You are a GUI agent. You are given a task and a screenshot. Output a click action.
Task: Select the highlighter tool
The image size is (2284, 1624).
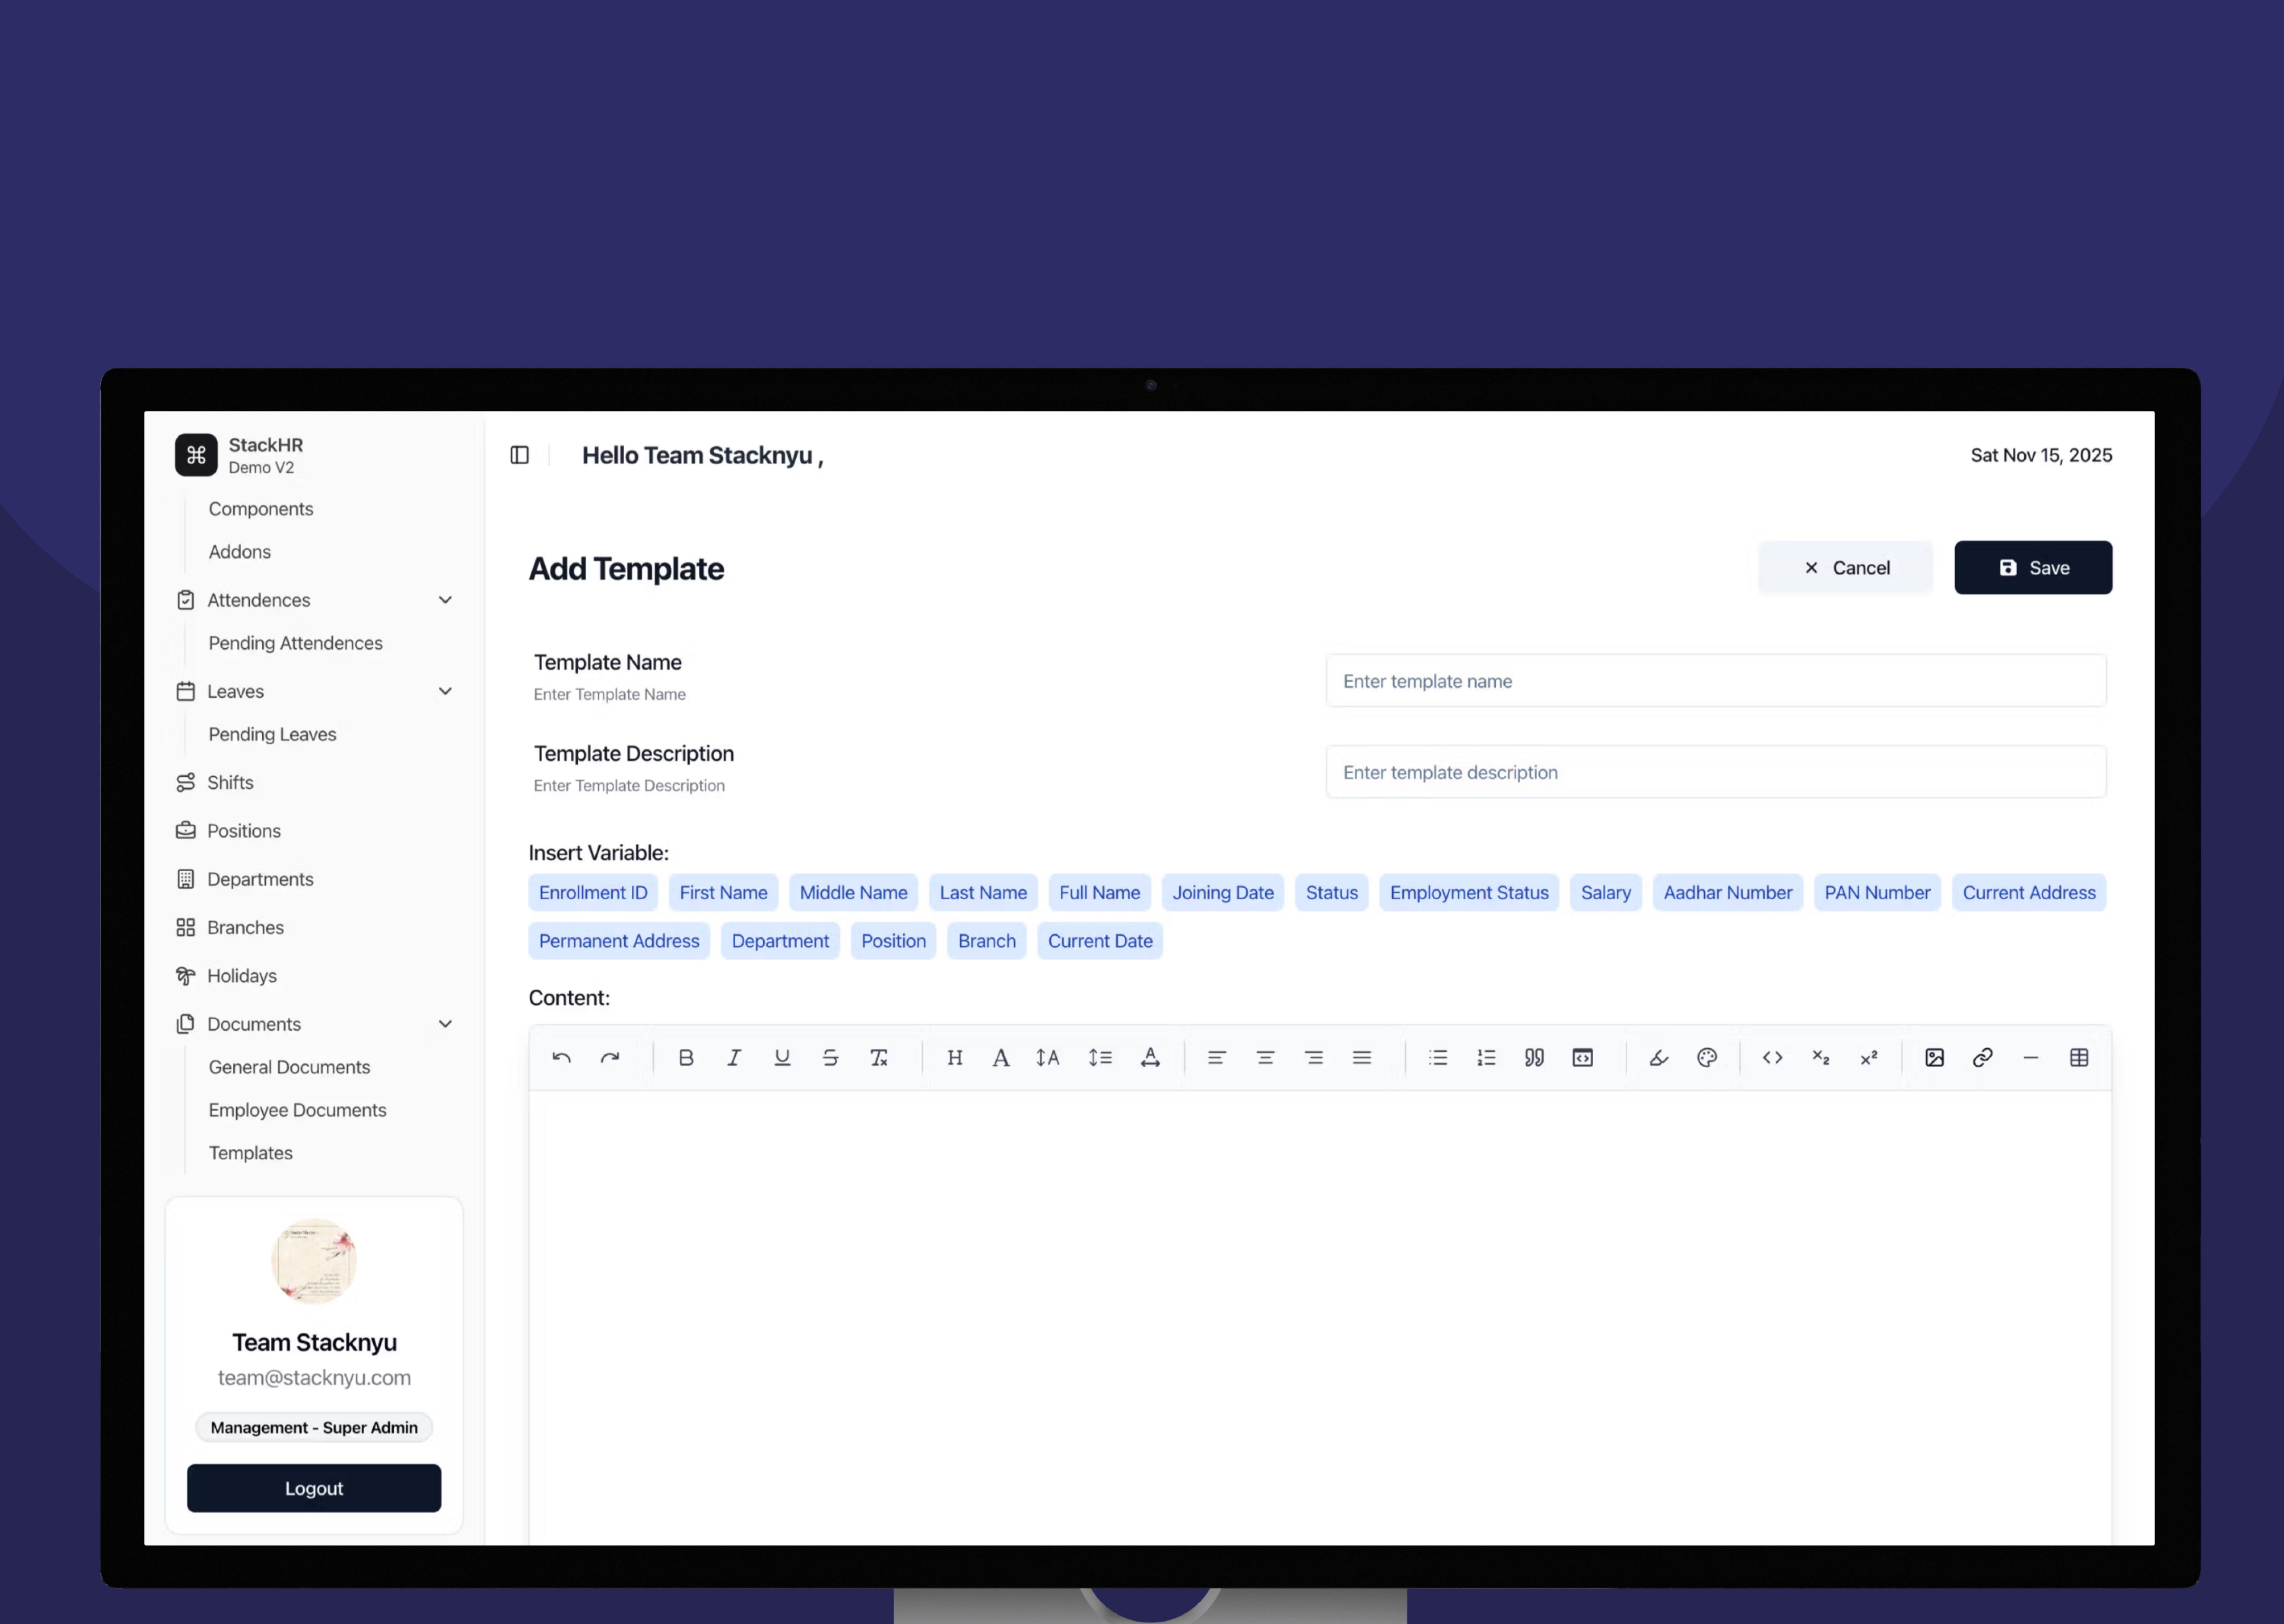1659,1057
